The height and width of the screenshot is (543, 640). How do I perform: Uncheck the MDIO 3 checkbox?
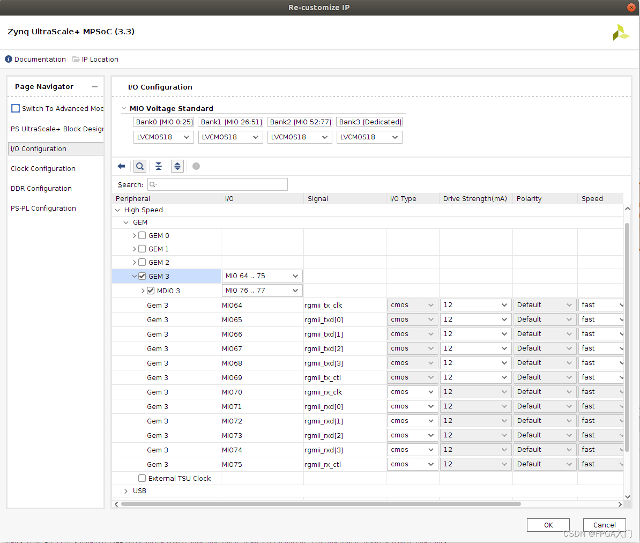[x=151, y=291]
